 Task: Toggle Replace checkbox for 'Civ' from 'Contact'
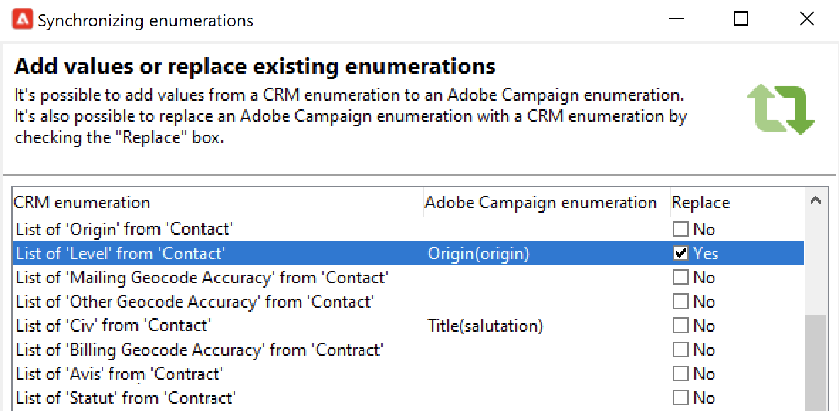tap(681, 326)
